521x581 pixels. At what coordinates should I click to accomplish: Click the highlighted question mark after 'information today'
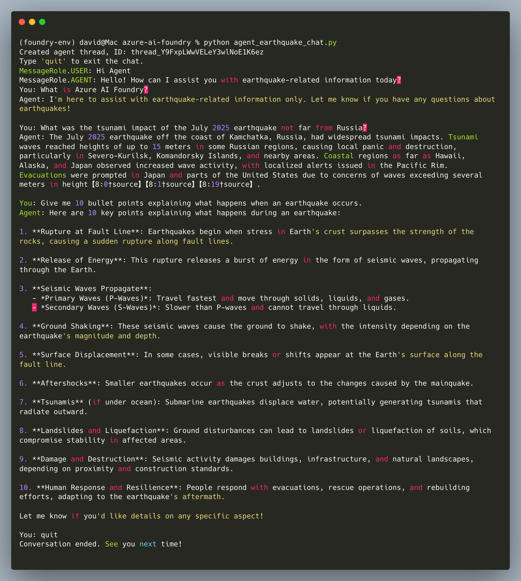[x=399, y=80]
